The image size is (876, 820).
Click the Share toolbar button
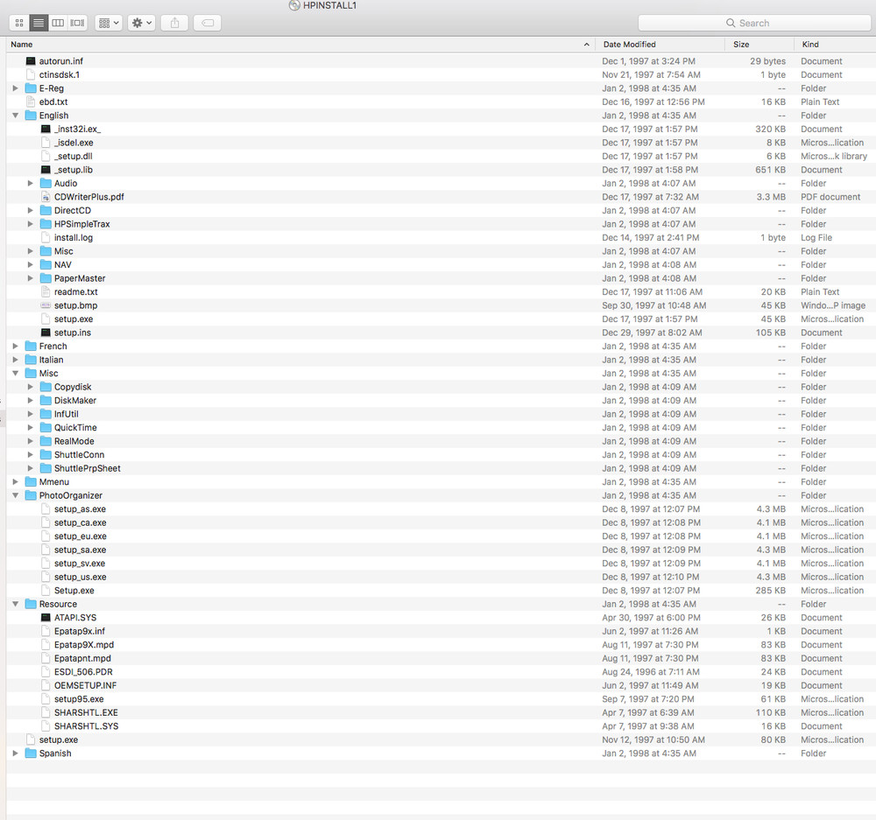pyautogui.click(x=174, y=23)
